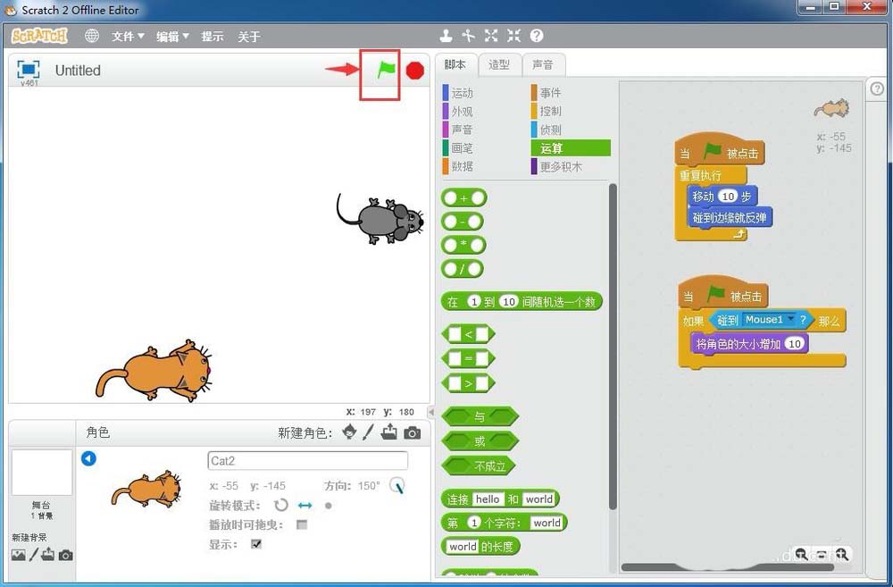
Task: Open the 文件 File menu
Action: (x=122, y=37)
